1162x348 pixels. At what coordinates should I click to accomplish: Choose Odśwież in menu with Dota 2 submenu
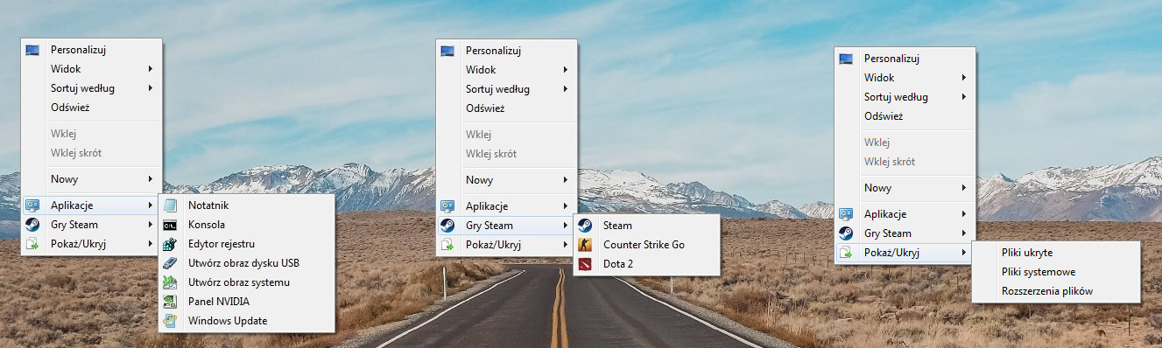pyautogui.click(x=507, y=108)
